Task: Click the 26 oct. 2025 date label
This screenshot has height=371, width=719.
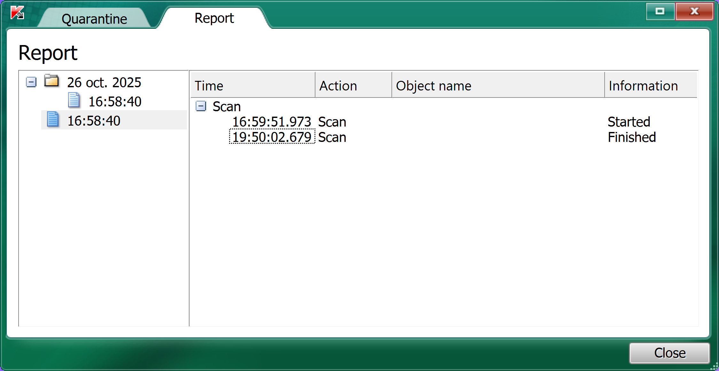Action: point(104,82)
